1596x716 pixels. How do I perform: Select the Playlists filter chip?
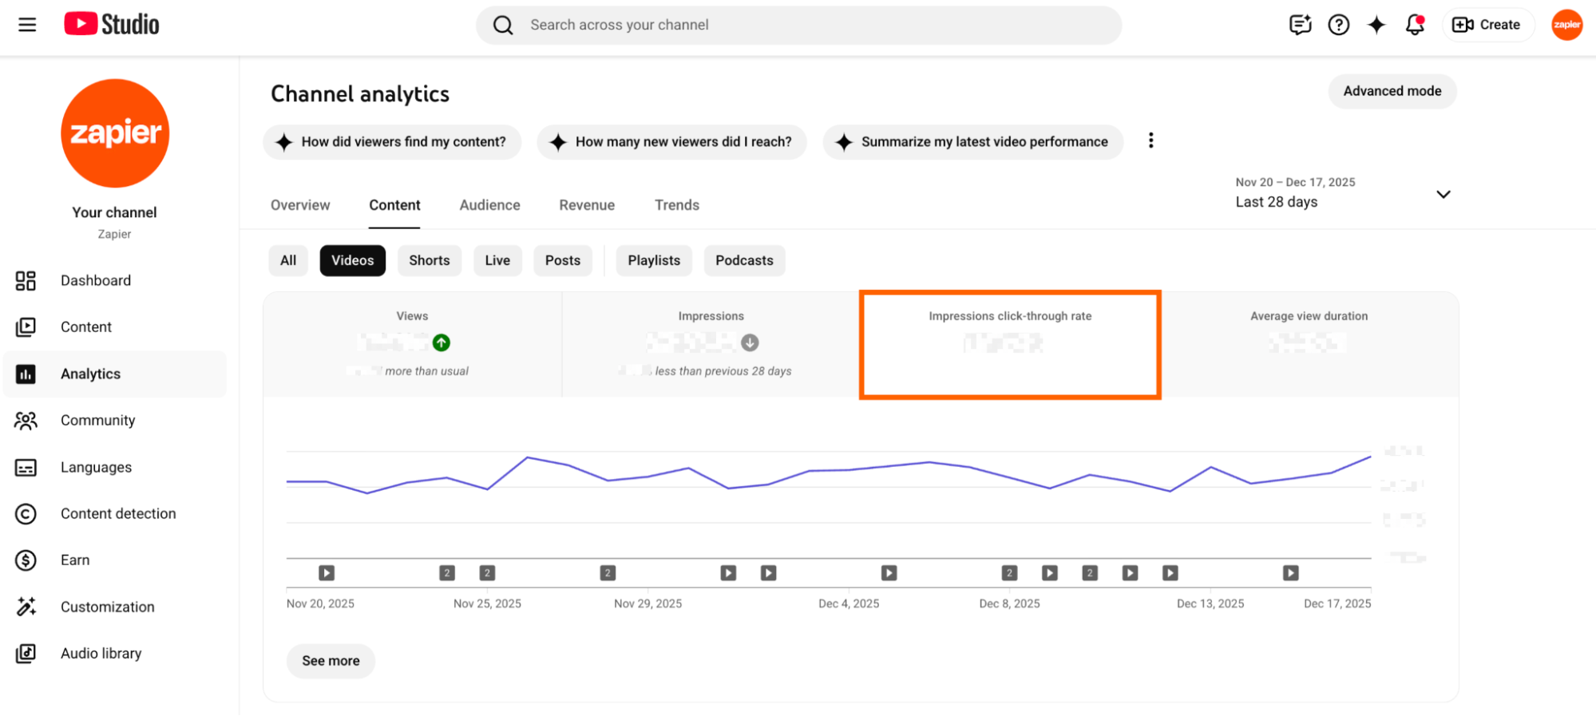point(654,260)
